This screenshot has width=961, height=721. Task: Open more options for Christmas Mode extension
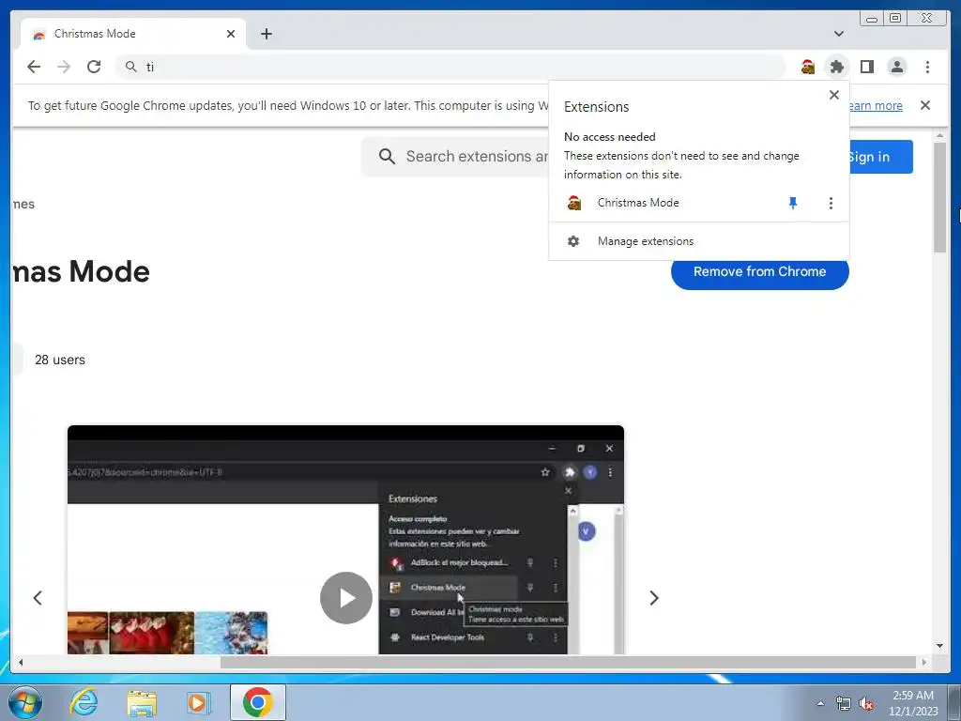click(x=831, y=203)
